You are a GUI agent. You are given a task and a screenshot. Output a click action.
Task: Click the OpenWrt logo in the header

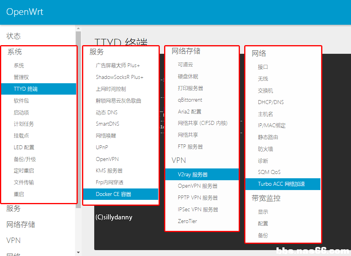[x=25, y=12]
